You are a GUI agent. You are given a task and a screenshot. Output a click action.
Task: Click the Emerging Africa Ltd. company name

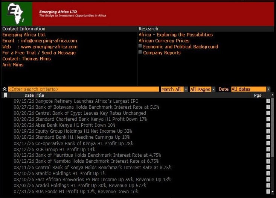point(24,35)
